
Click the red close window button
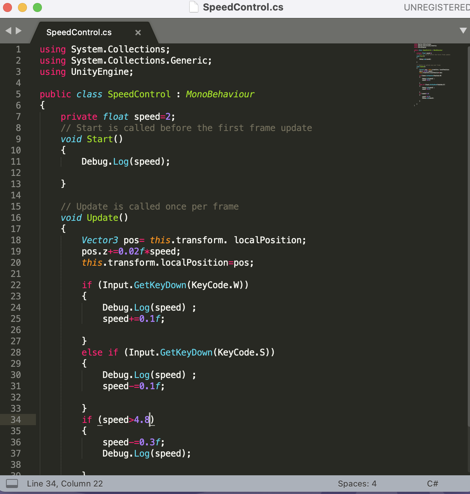(x=7, y=7)
